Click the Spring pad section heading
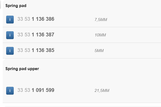This screenshot has width=161, height=107. (16, 6)
